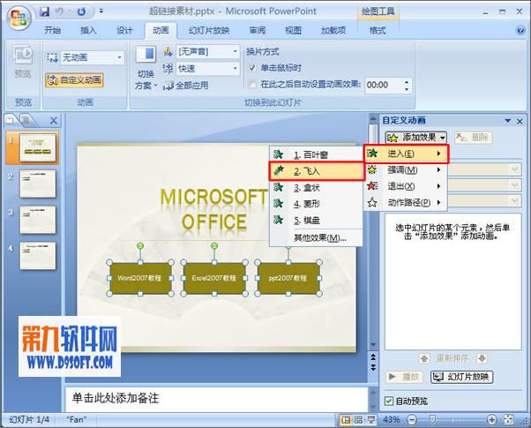Expand the 退出(X) exit submenu
This screenshot has height=428, width=531.
click(x=406, y=186)
